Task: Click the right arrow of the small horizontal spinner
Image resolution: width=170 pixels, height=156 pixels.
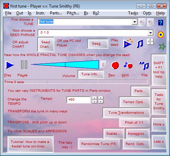Action: pos(152,42)
